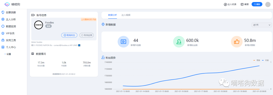This screenshot has width=273, height=95.
Task: Toggle the orange 增量 legend item
Action: tap(257, 60)
